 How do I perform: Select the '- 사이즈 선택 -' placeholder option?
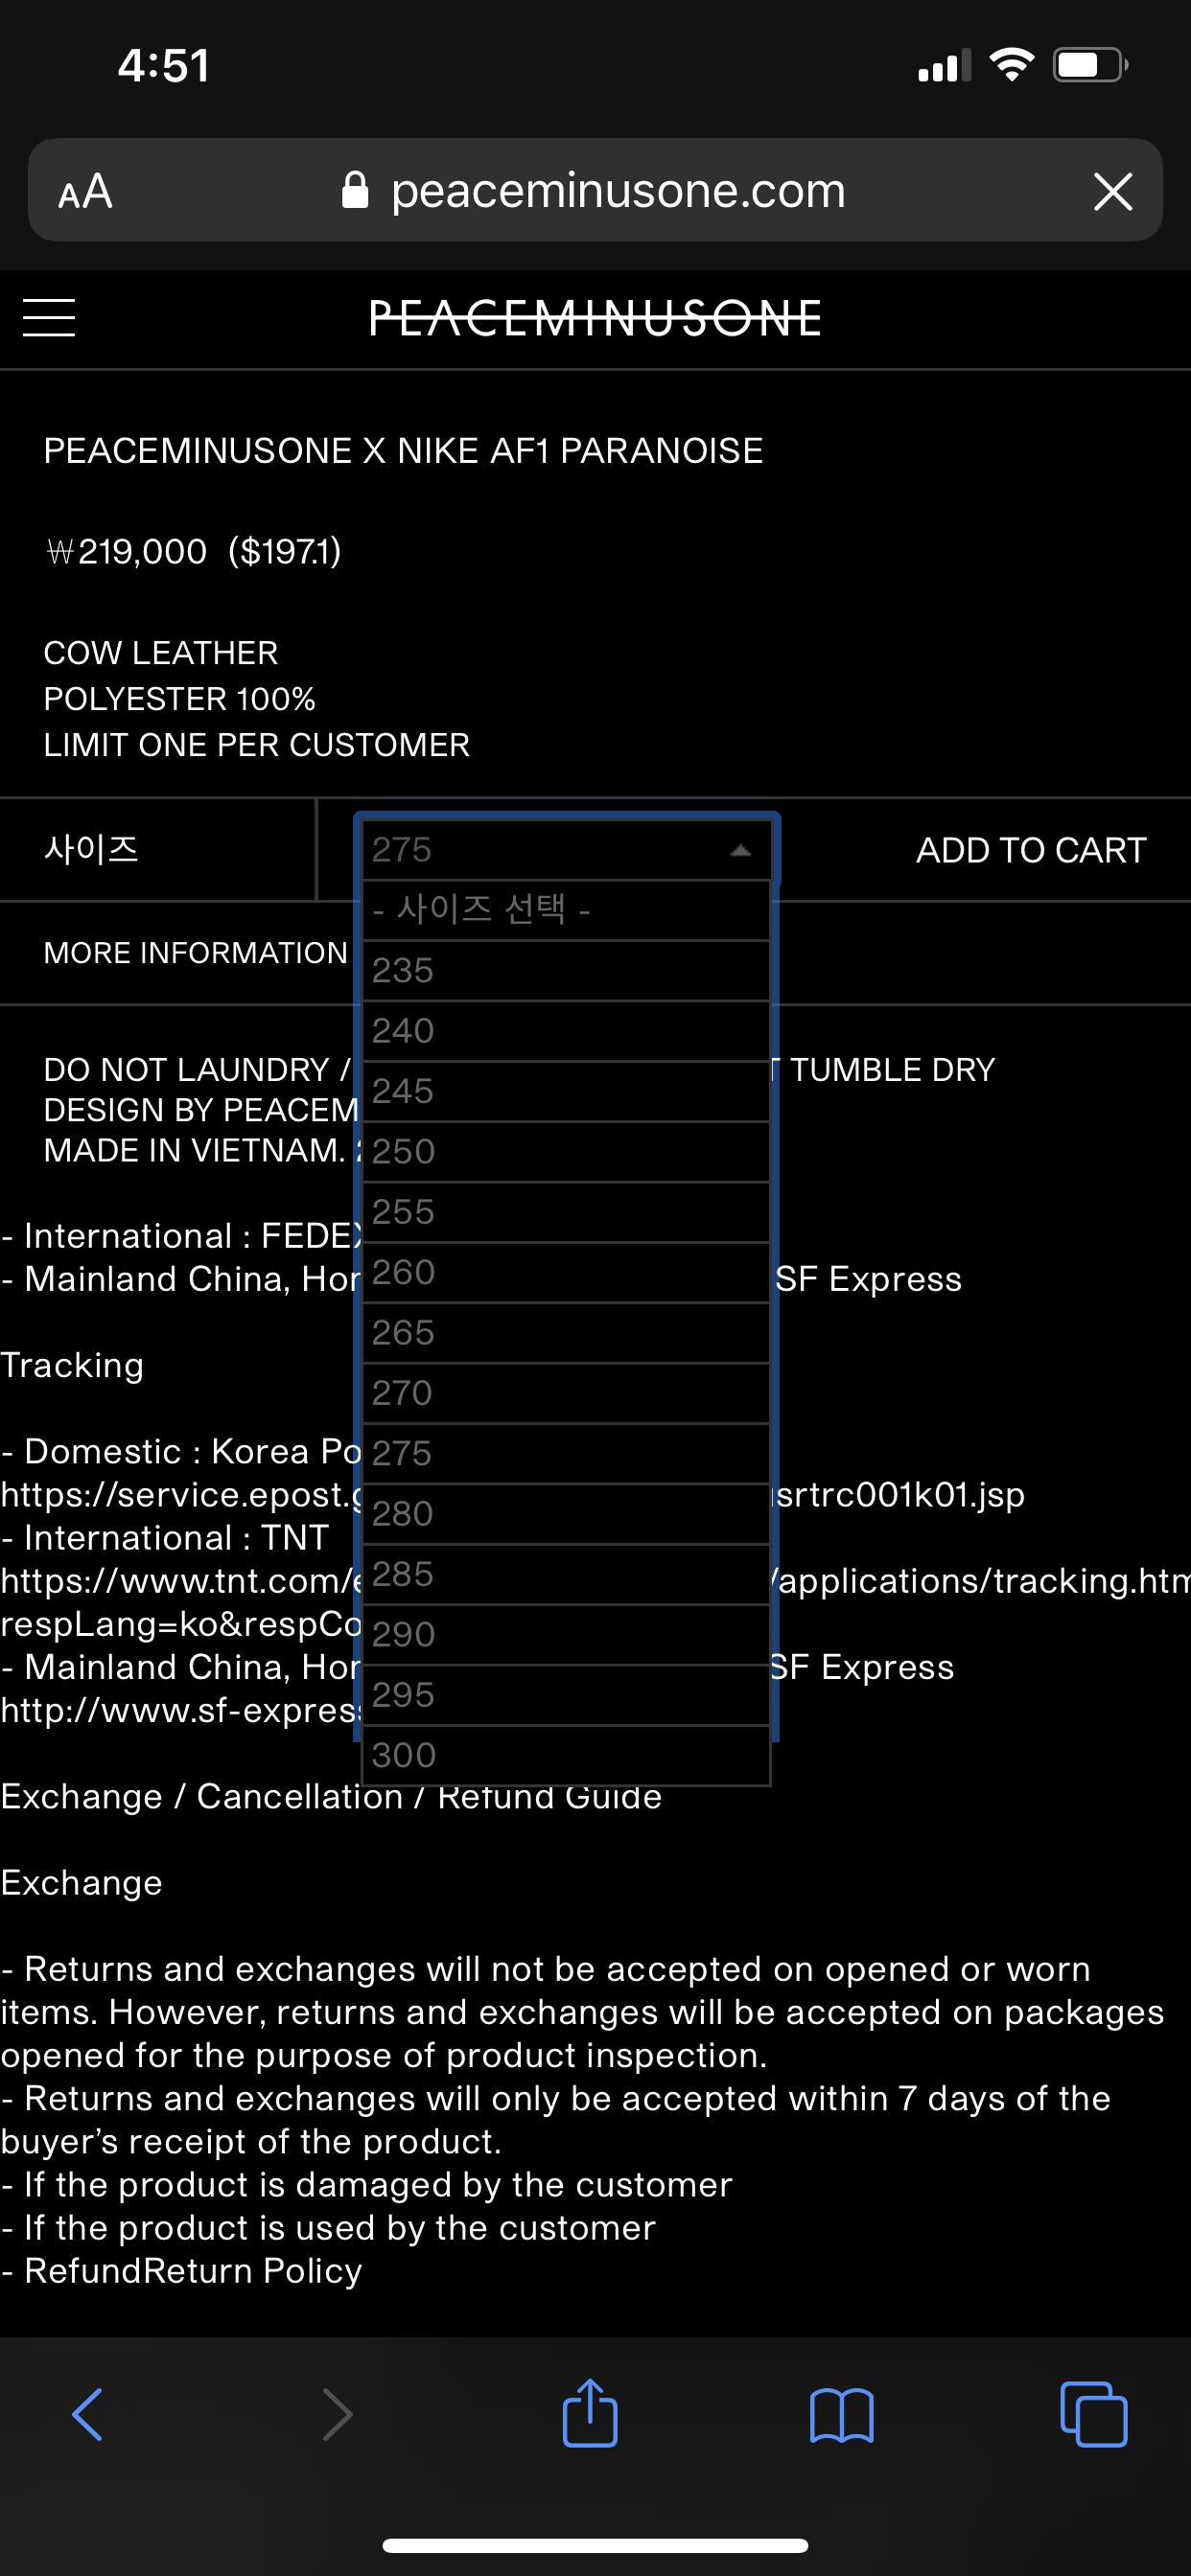(567, 910)
